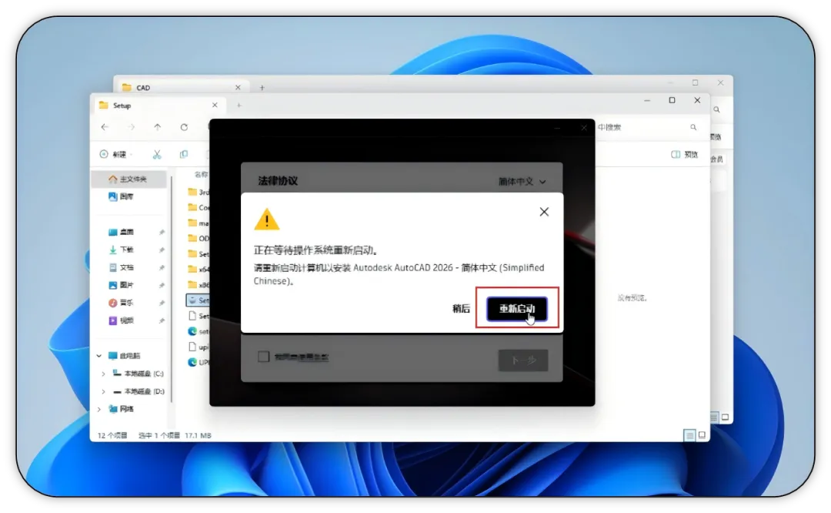Select the x64 folder in file list
This screenshot has height=513, width=831.
[199, 269]
